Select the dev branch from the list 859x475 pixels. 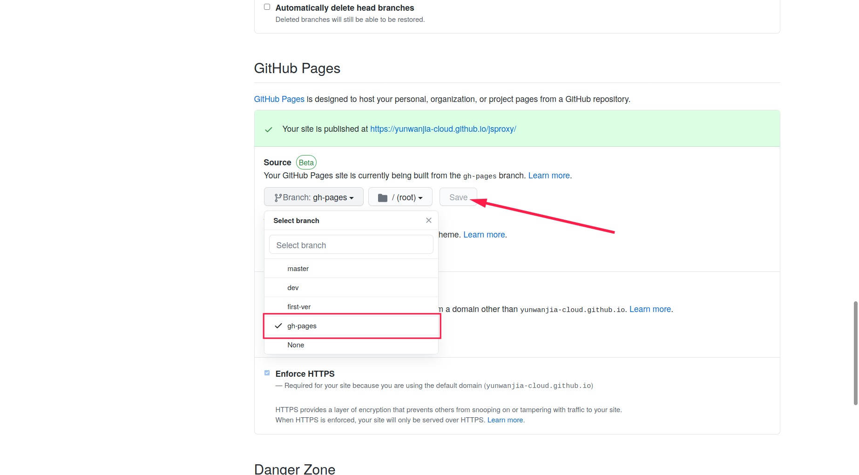293,287
